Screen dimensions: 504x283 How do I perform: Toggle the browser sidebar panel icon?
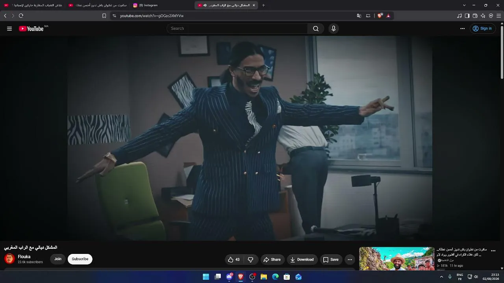(x=467, y=16)
